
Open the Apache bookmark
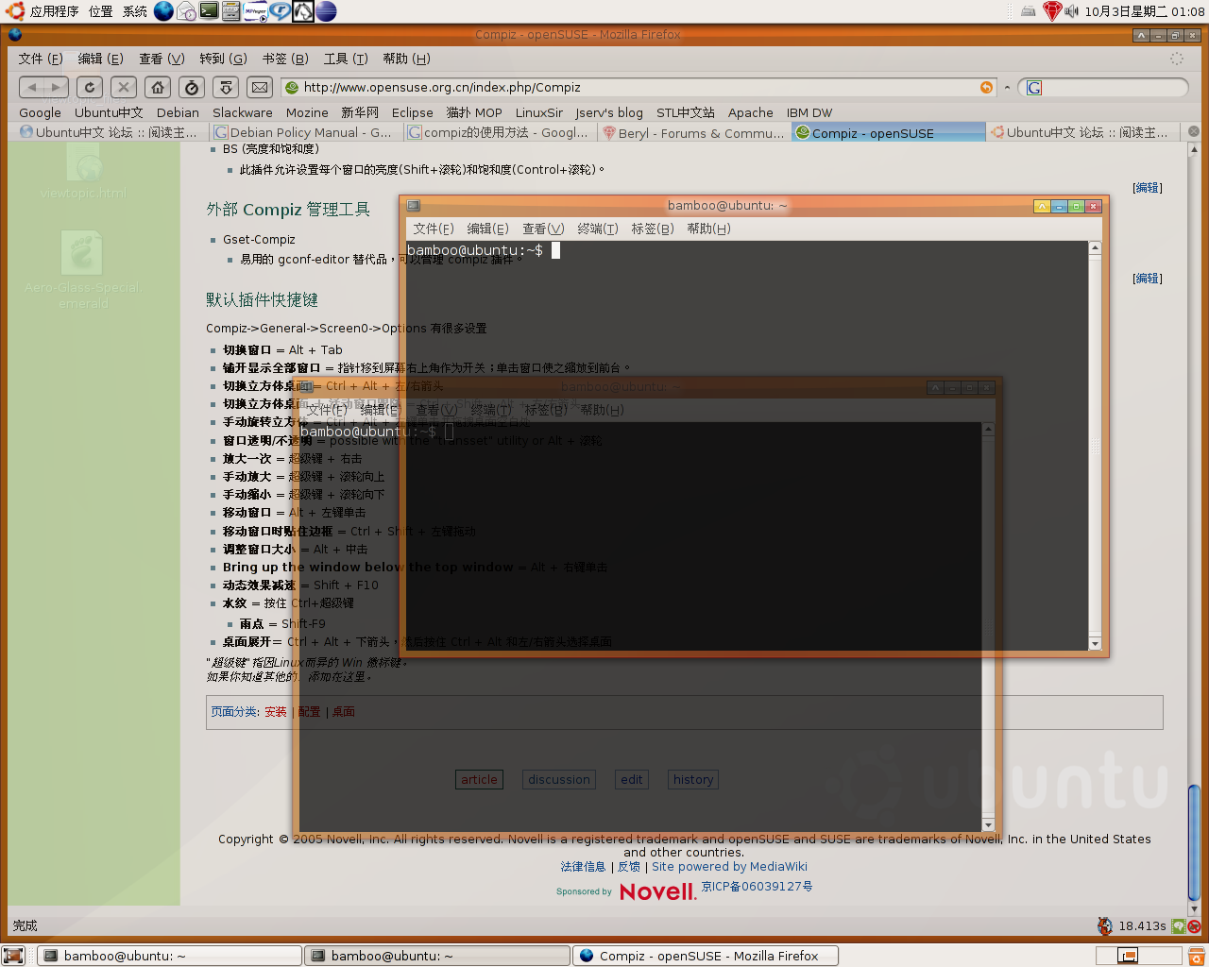(751, 112)
